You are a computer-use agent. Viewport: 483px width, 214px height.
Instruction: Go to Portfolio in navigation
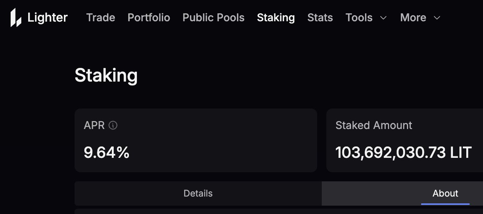point(149,17)
